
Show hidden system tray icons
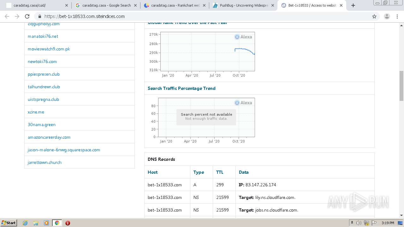(x=352, y=223)
